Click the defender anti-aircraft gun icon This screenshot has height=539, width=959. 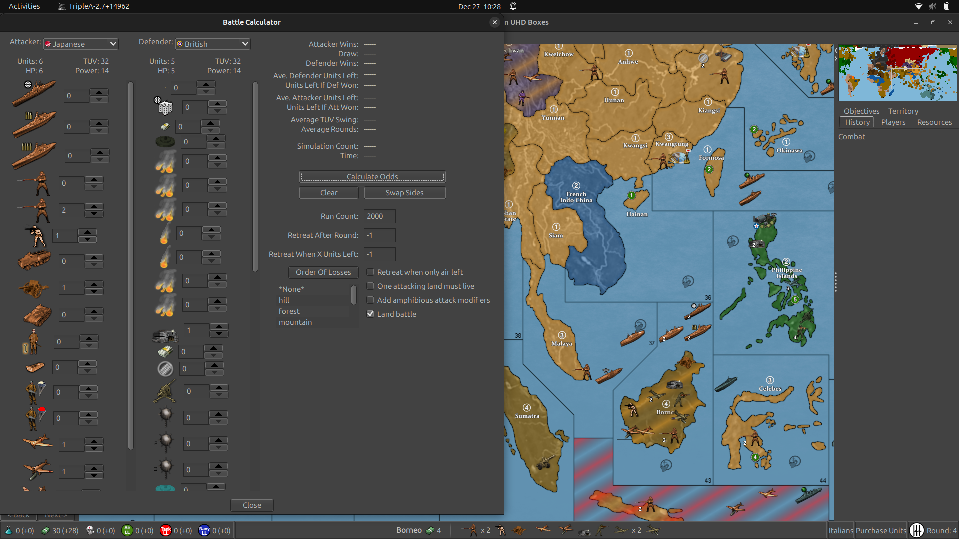165,391
